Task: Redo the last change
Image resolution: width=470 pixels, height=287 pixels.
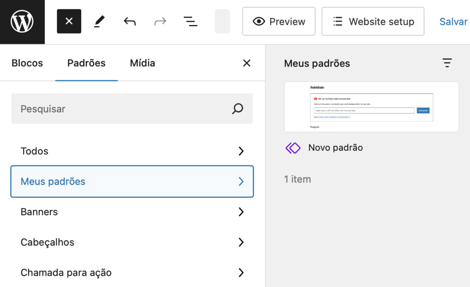Action: [x=160, y=21]
